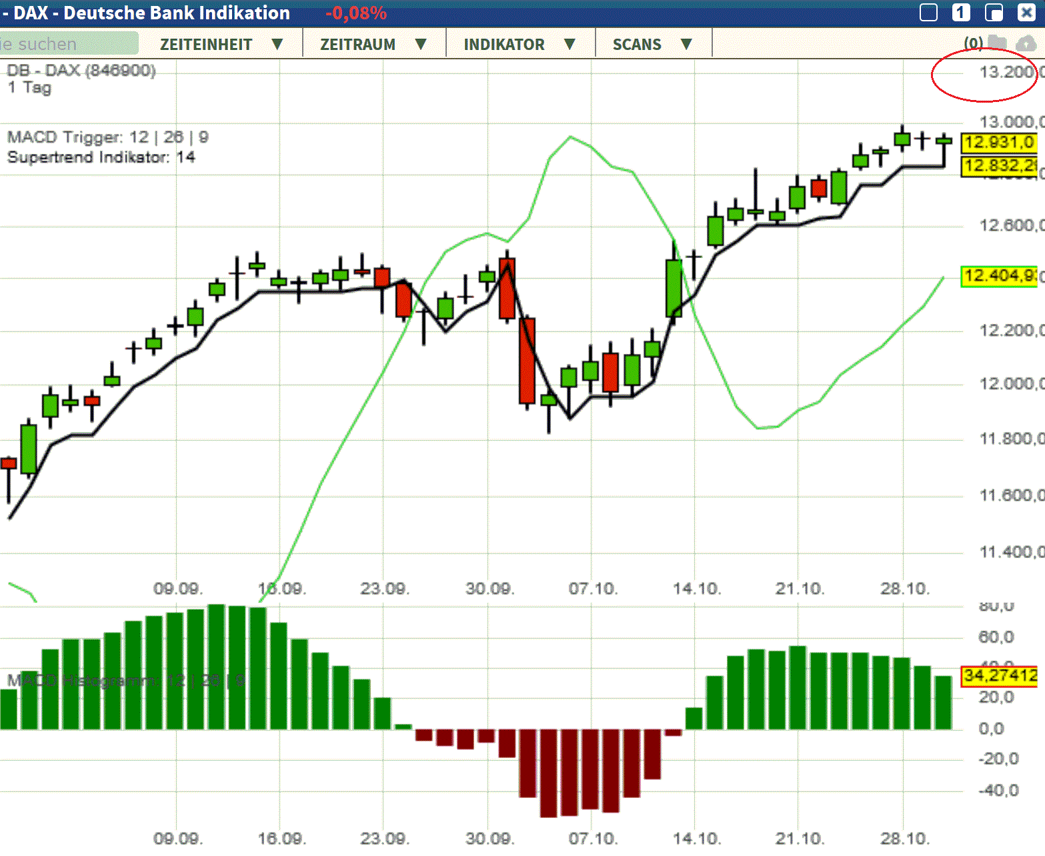
Task: Select the single-chart layout "1" icon
Action: coord(960,13)
